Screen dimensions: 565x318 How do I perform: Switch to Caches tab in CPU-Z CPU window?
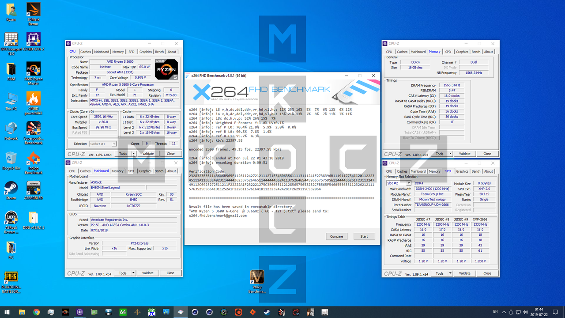click(x=86, y=52)
